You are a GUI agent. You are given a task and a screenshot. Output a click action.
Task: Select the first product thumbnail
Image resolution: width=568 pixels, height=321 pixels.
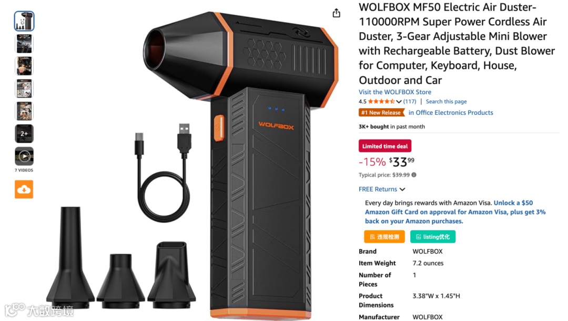[x=24, y=21]
